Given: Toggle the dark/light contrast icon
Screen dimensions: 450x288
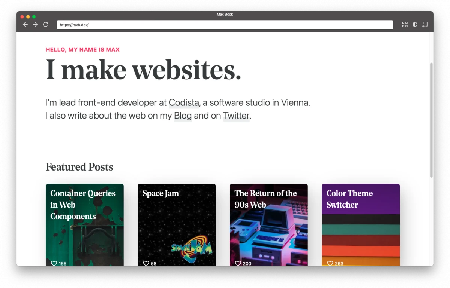Looking at the screenshot, I should 415,25.
